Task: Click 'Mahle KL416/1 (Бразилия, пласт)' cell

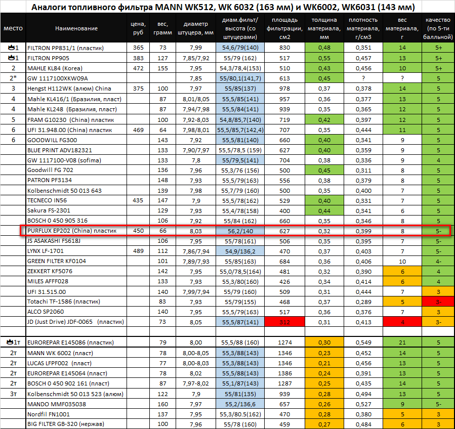Action: pyautogui.click(x=76, y=99)
